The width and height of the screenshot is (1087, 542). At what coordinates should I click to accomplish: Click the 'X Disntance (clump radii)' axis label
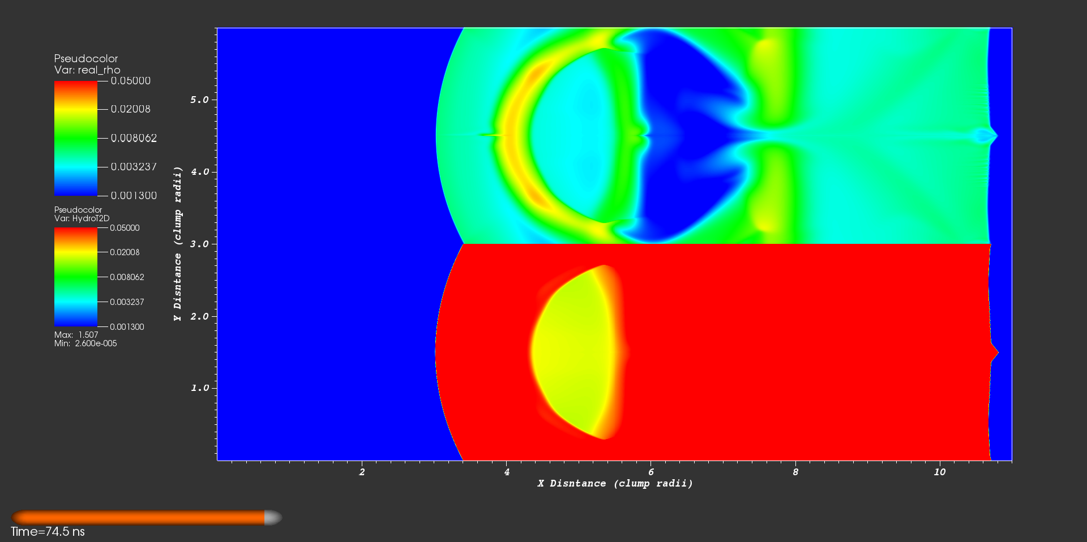(615, 483)
